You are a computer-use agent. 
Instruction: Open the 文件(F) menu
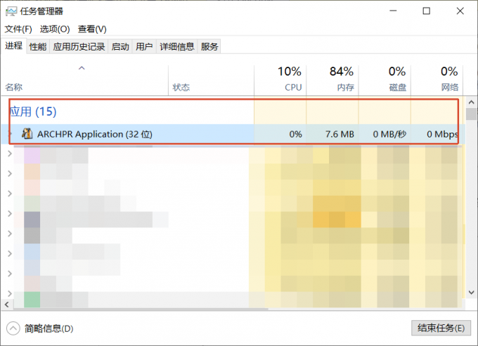[18, 29]
